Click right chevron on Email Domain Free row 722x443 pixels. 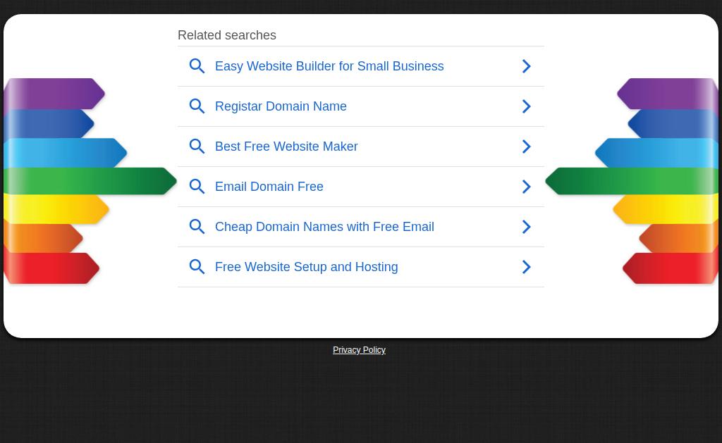pyautogui.click(x=526, y=187)
